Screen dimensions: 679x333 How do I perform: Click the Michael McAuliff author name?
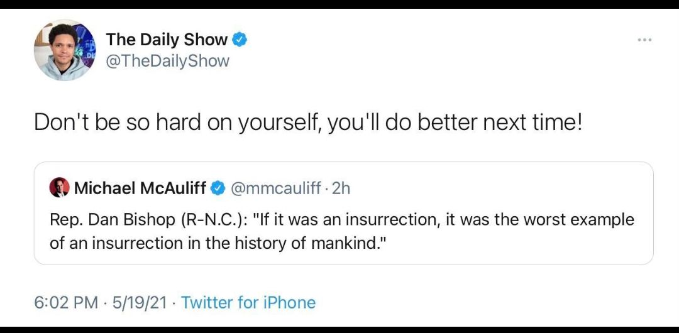pyautogui.click(x=141, y=187)
